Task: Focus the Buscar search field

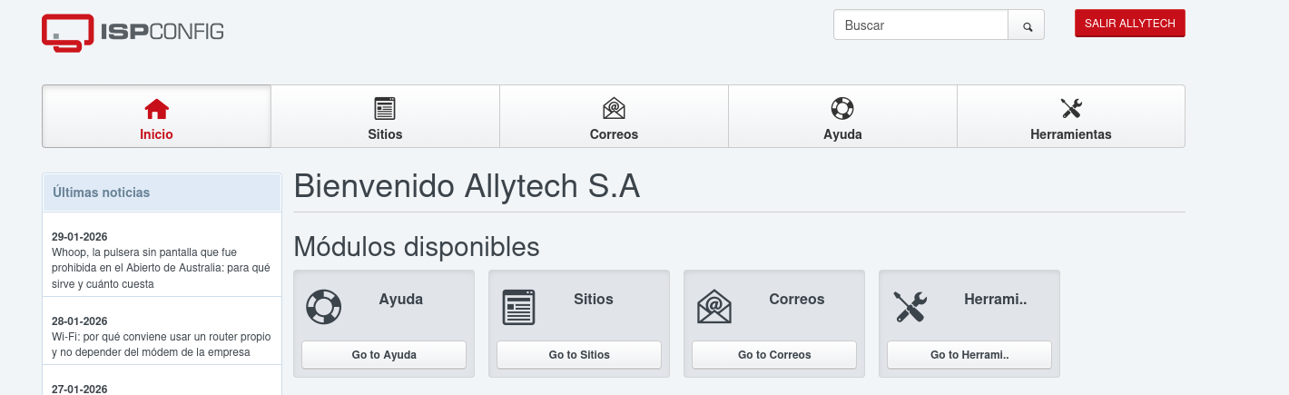Action: point(920,25)
